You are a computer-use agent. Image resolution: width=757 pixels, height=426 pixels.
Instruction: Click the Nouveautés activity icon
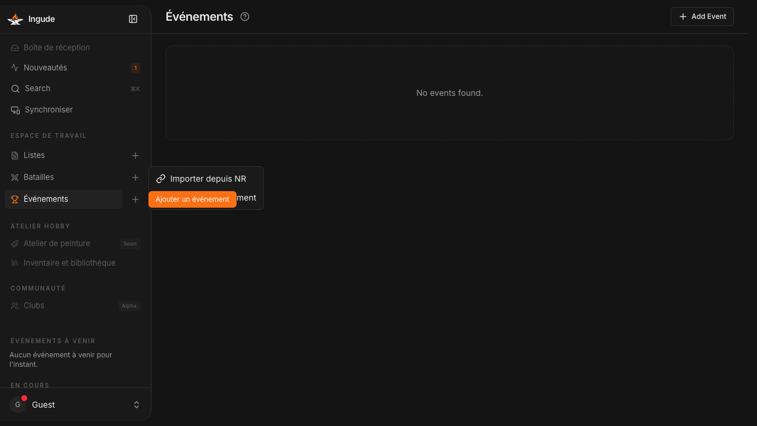tap(15, 67)
